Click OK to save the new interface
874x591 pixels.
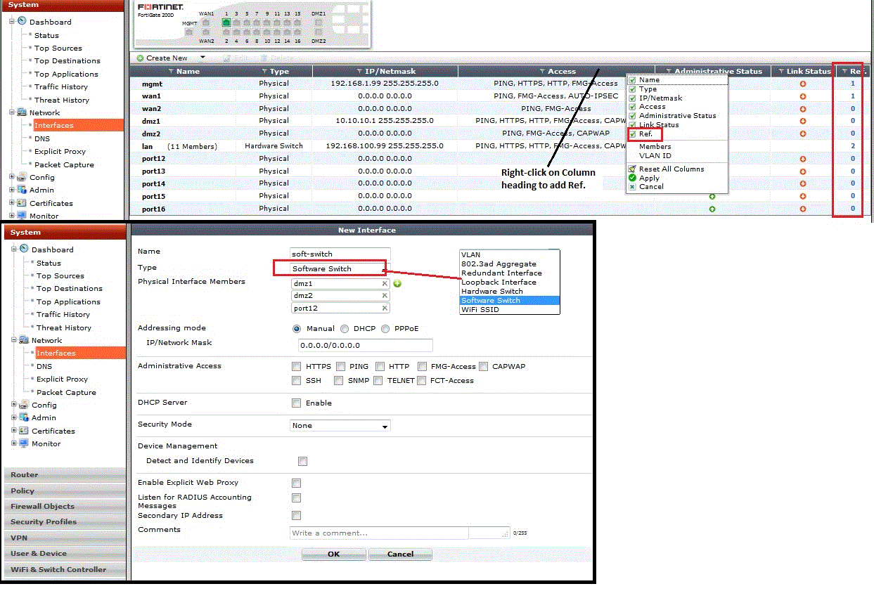click(x=333, y=554)
